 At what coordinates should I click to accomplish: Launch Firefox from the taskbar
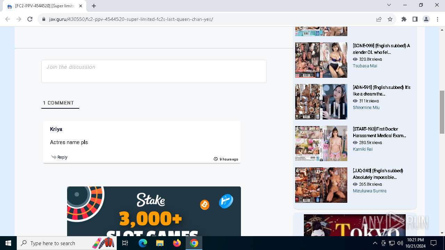point(177,243)
